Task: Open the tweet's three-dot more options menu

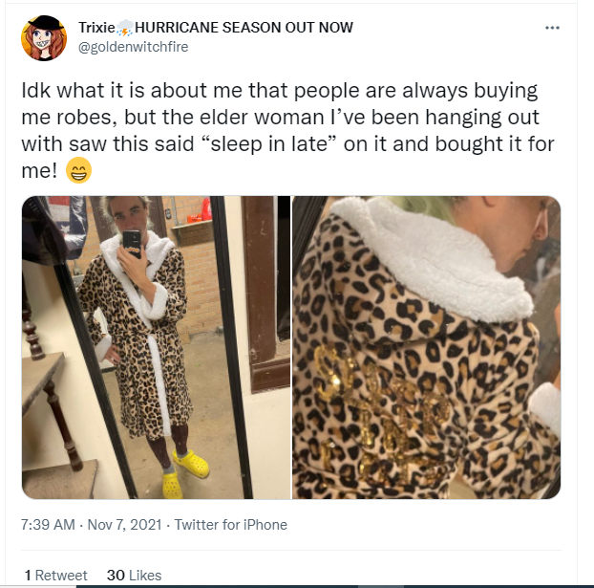Action: pyautogui.click(x=552, y=28)
